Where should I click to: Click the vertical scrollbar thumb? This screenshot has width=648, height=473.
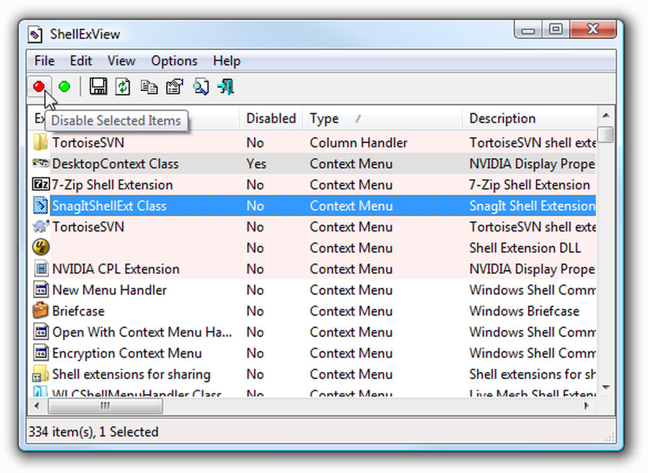(x=607, y=134)
